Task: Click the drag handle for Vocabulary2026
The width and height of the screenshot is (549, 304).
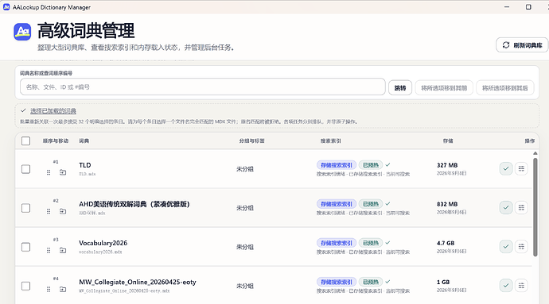Action: tap(49, 250)
